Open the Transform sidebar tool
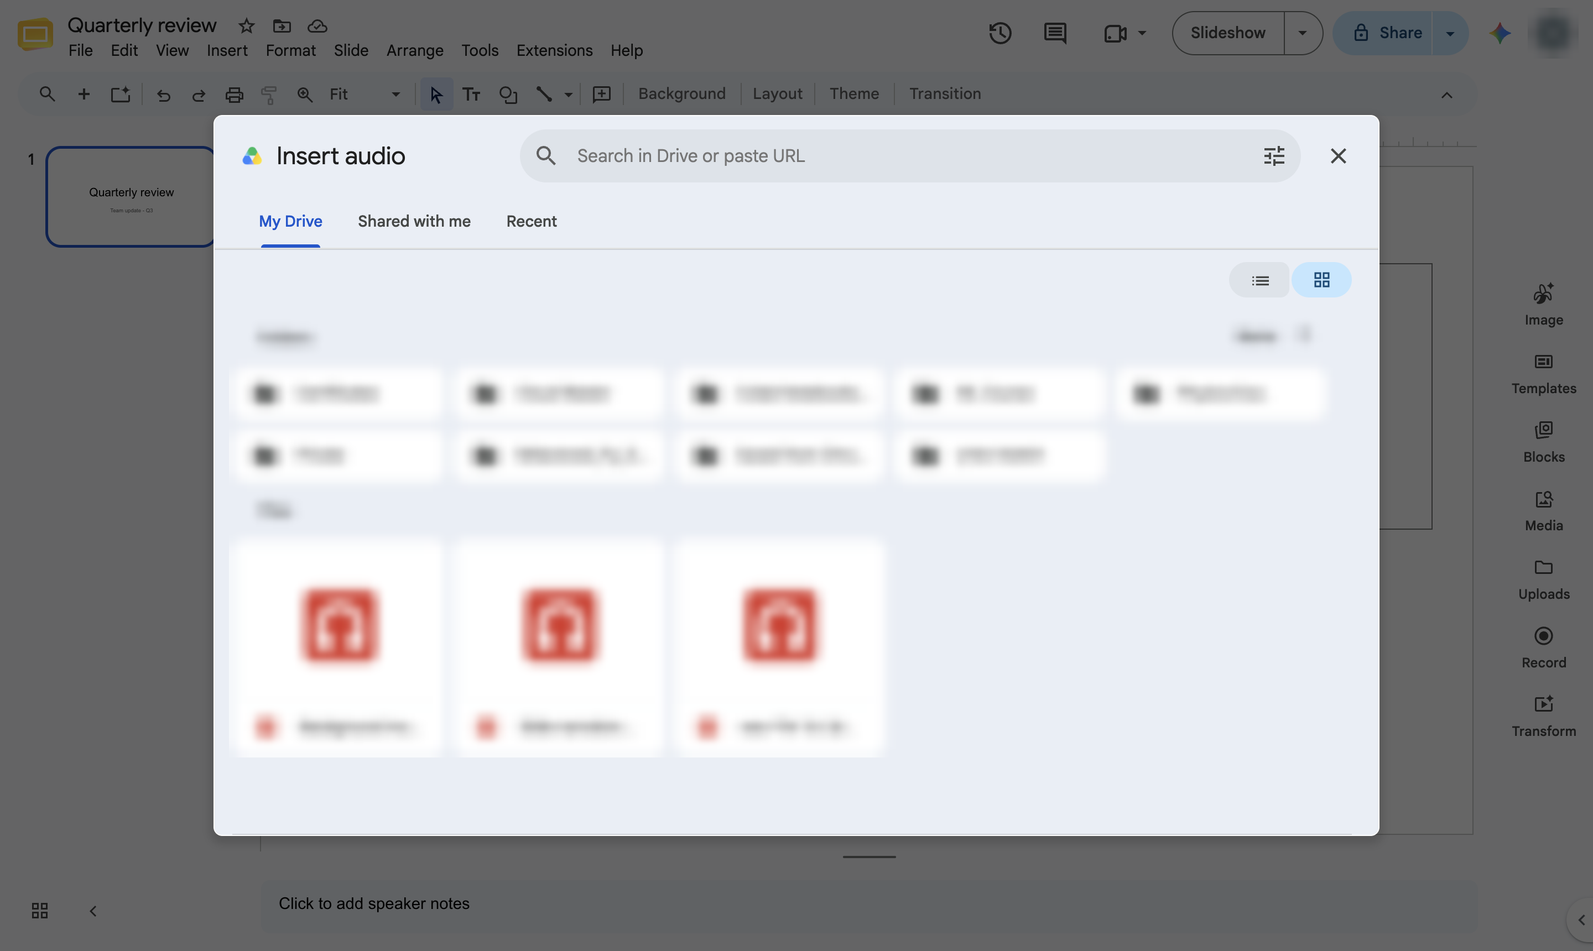 (x=1544, y=717)
